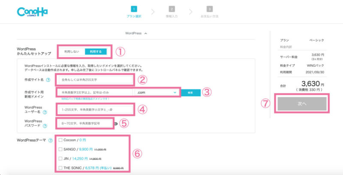Toggle password visibility eye icon
The height and width of the screenshot is (175, 343).
pos(116,124)
